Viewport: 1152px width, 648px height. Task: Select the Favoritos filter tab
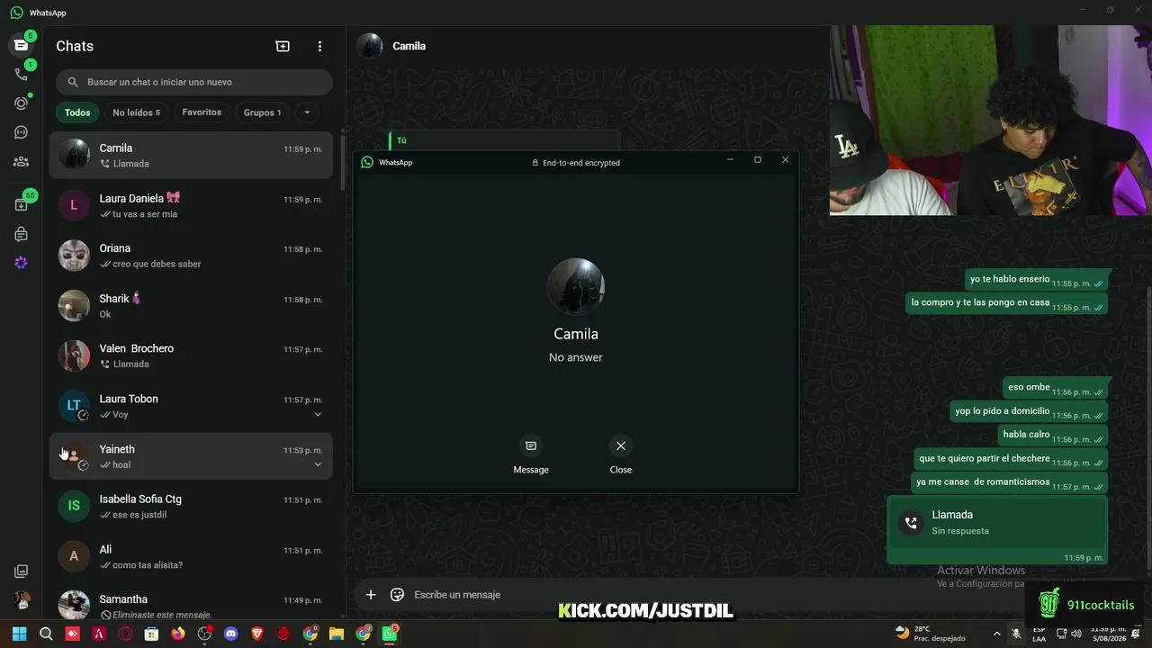(x=202, y=112)
